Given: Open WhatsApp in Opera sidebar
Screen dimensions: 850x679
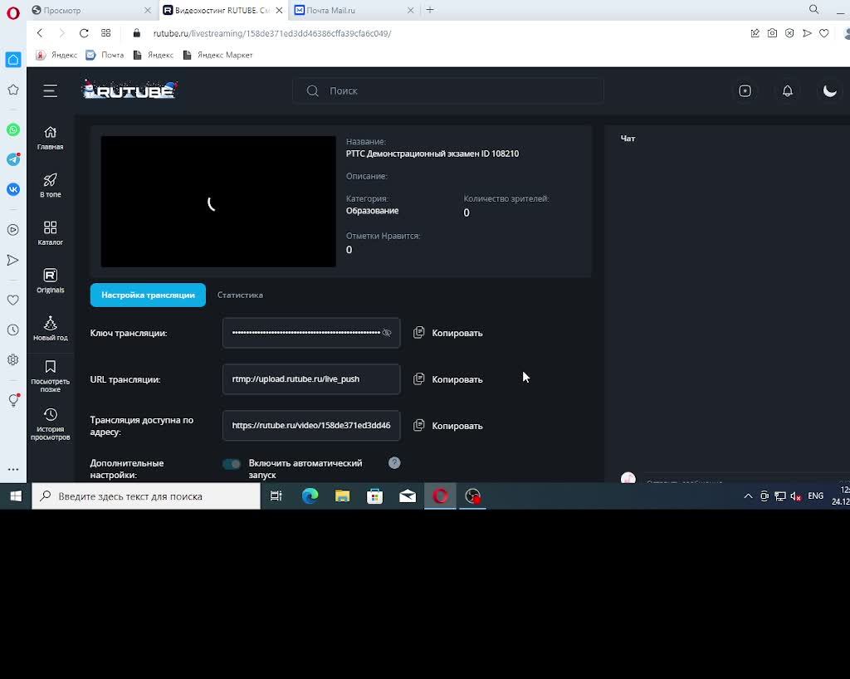Looking at the screenshot, I should 13,129.
